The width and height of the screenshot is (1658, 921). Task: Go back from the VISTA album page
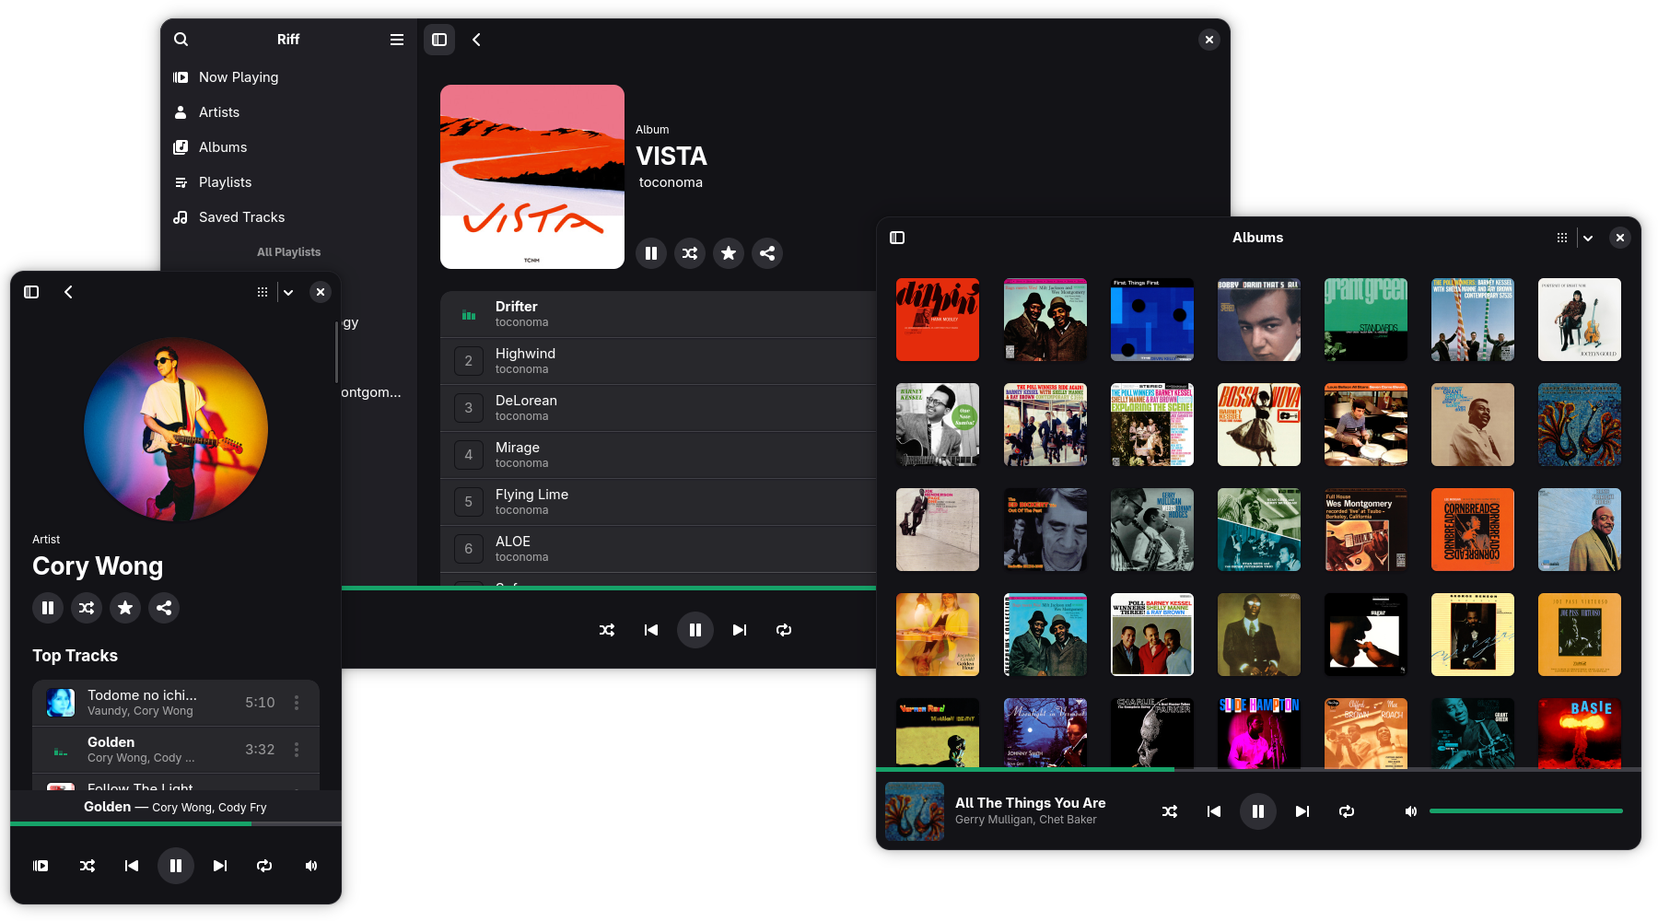[x=476, y=40]
